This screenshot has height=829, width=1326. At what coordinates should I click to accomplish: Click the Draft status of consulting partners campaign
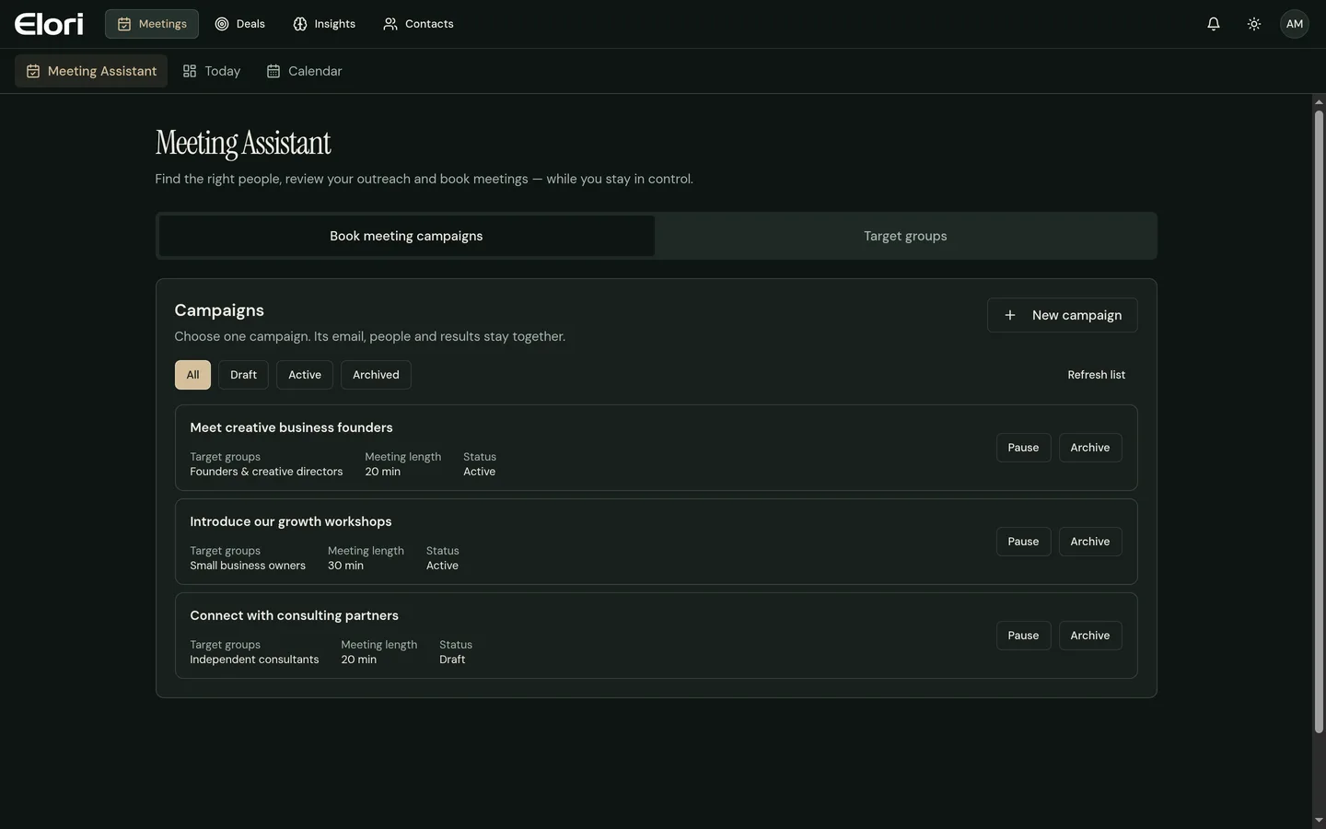(452, 660)
